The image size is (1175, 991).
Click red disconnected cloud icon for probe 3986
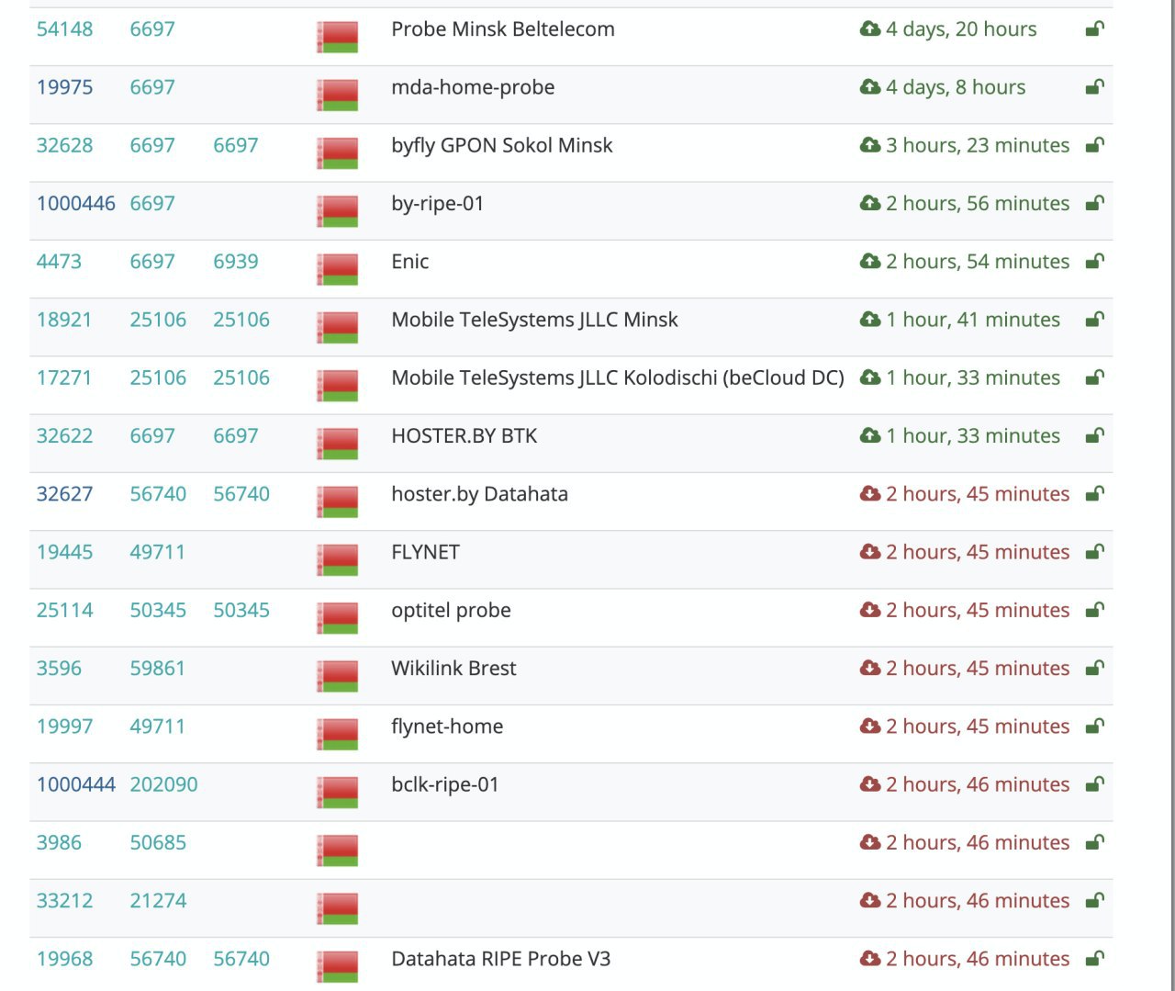click(869, 842)
